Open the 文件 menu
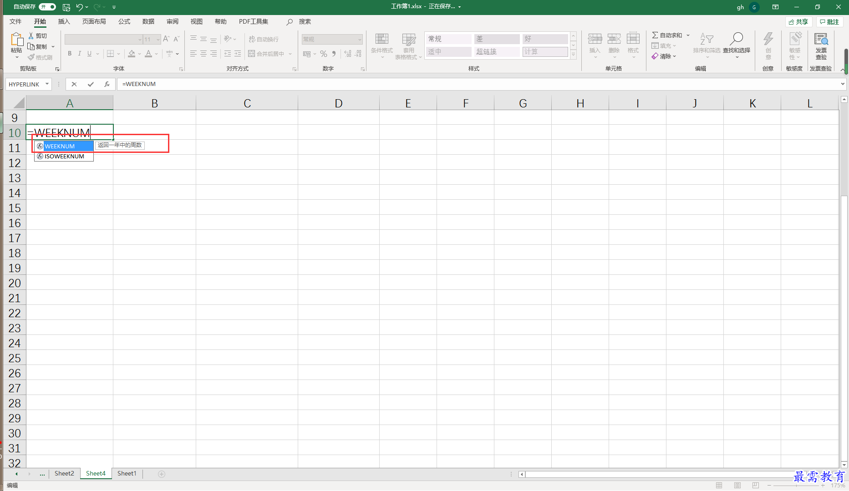Screen dimensions: 849x491 coord(15,21)
